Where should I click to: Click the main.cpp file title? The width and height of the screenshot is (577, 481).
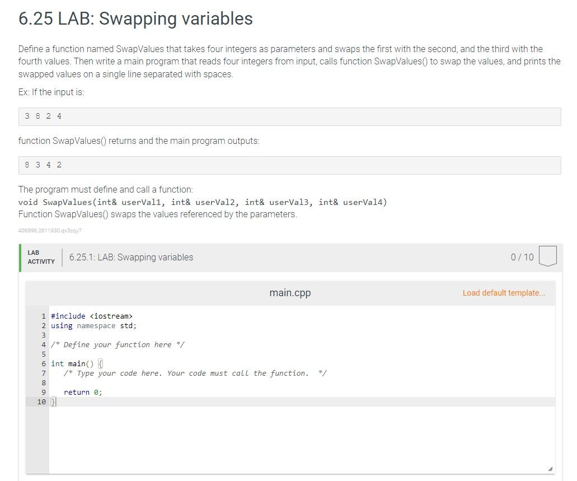290,293
